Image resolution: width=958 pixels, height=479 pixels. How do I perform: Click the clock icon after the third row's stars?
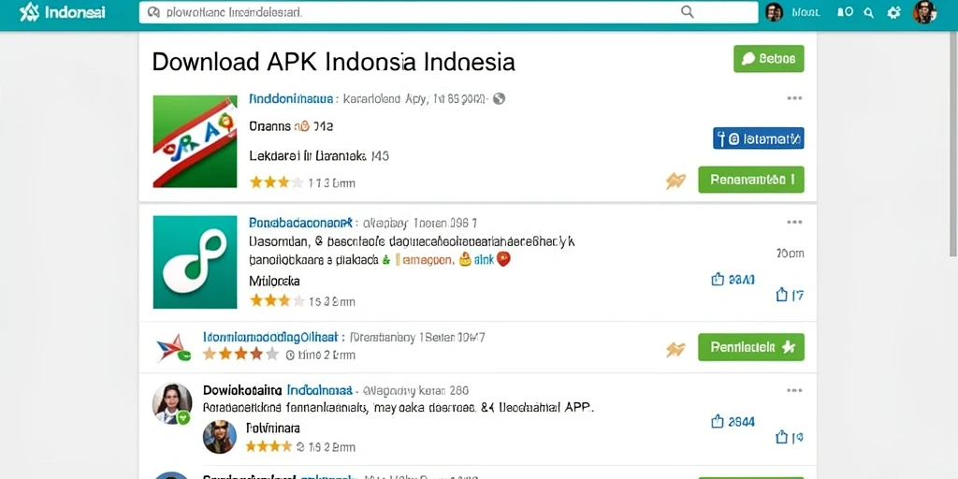coord(290,355)
